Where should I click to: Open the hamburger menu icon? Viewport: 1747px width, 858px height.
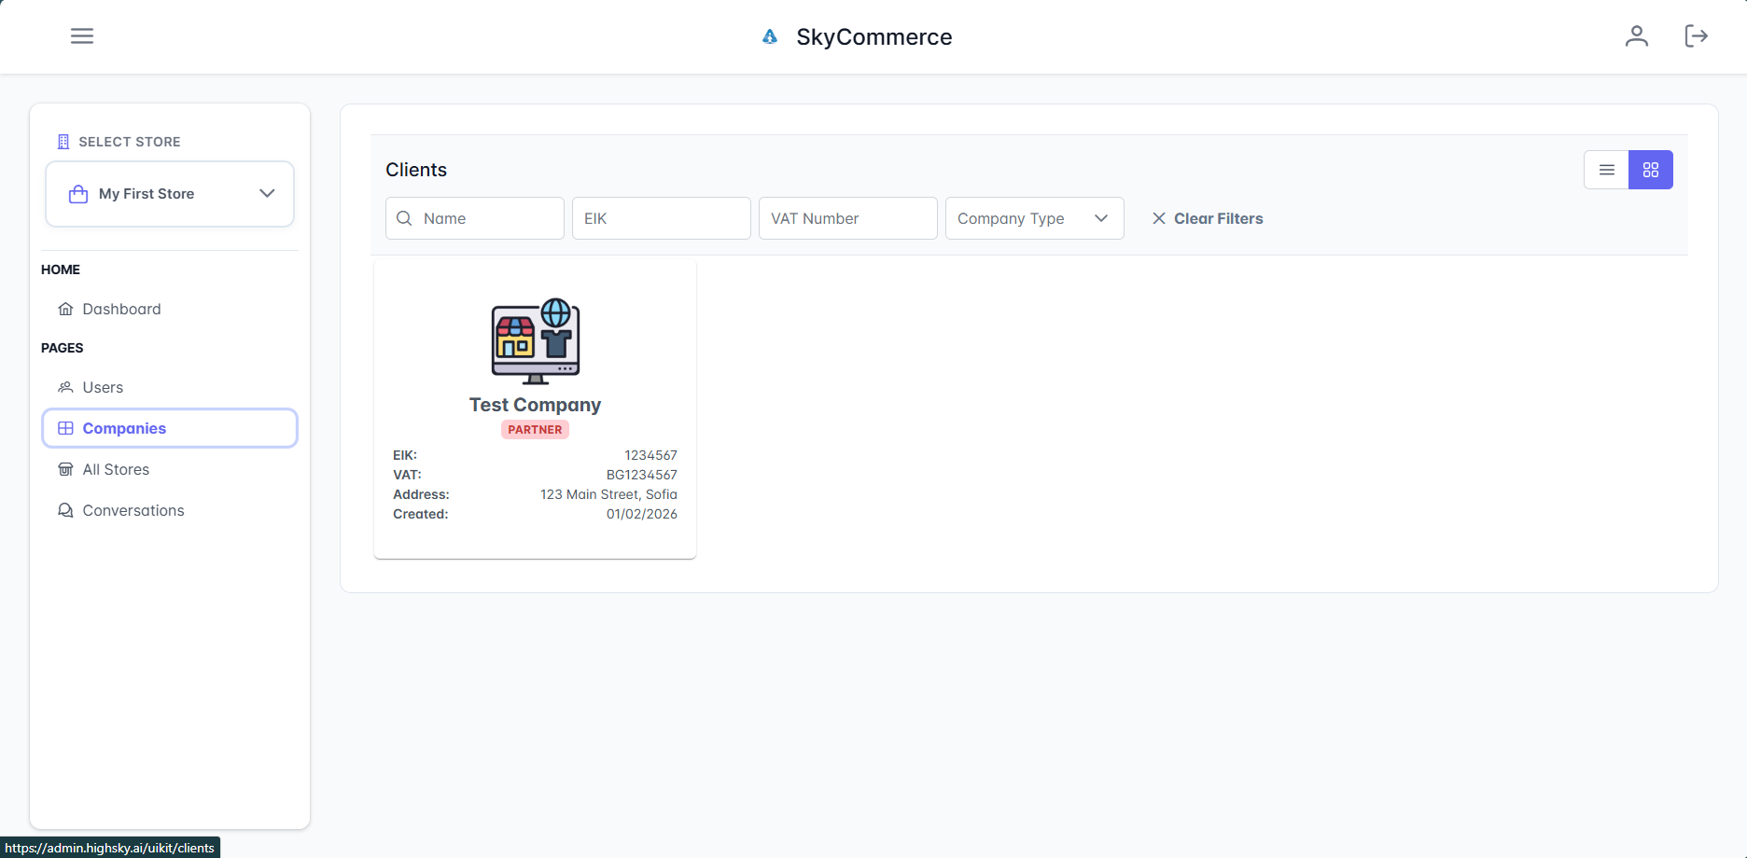point(82,36)
